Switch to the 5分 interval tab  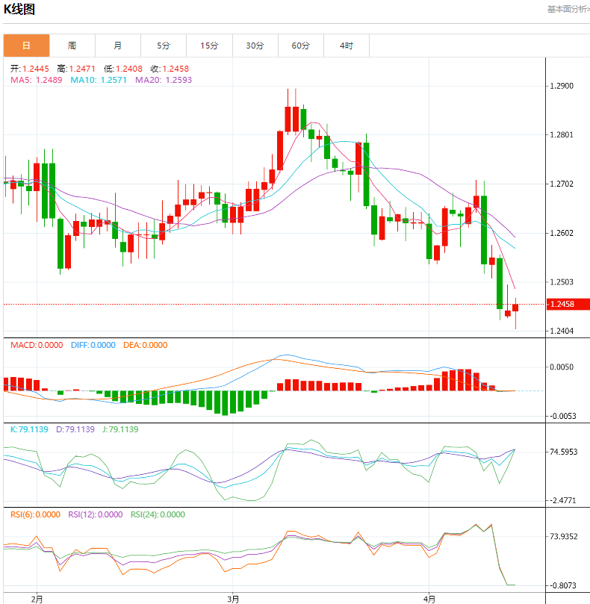tap(164, 46)
